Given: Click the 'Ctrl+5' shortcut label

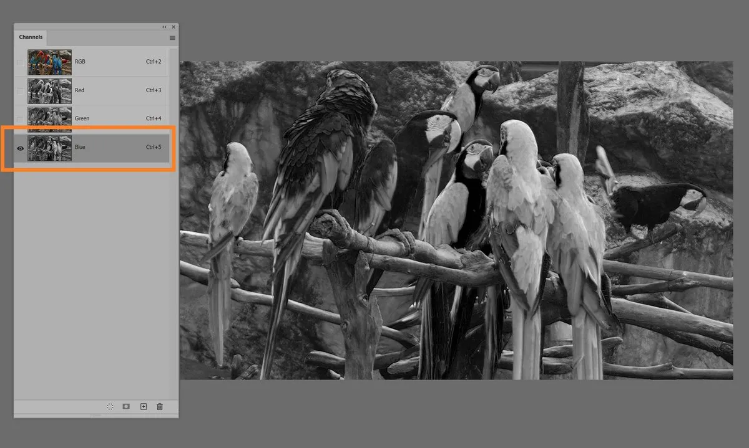Looking at the screenshot, I should point(154,147).
